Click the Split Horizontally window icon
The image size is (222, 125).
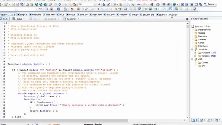click(192, 4)
